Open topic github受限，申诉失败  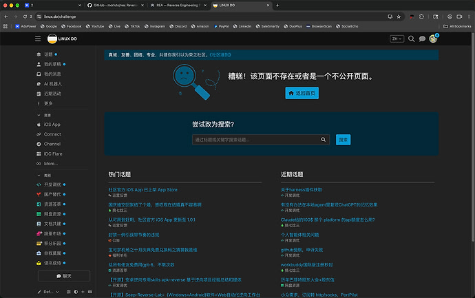(302, 250)
